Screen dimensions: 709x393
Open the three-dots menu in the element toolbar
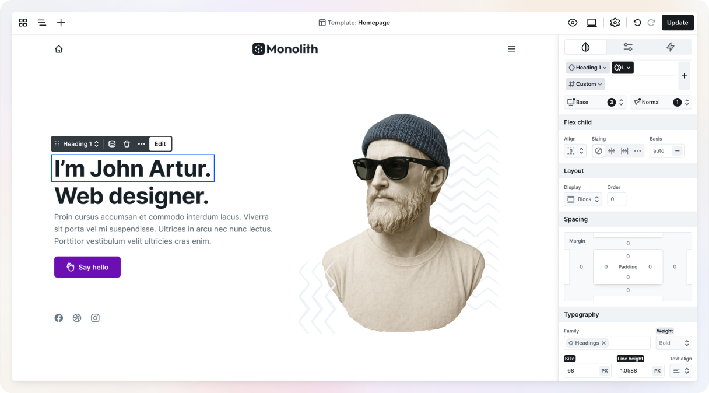[x=141, y=144]
